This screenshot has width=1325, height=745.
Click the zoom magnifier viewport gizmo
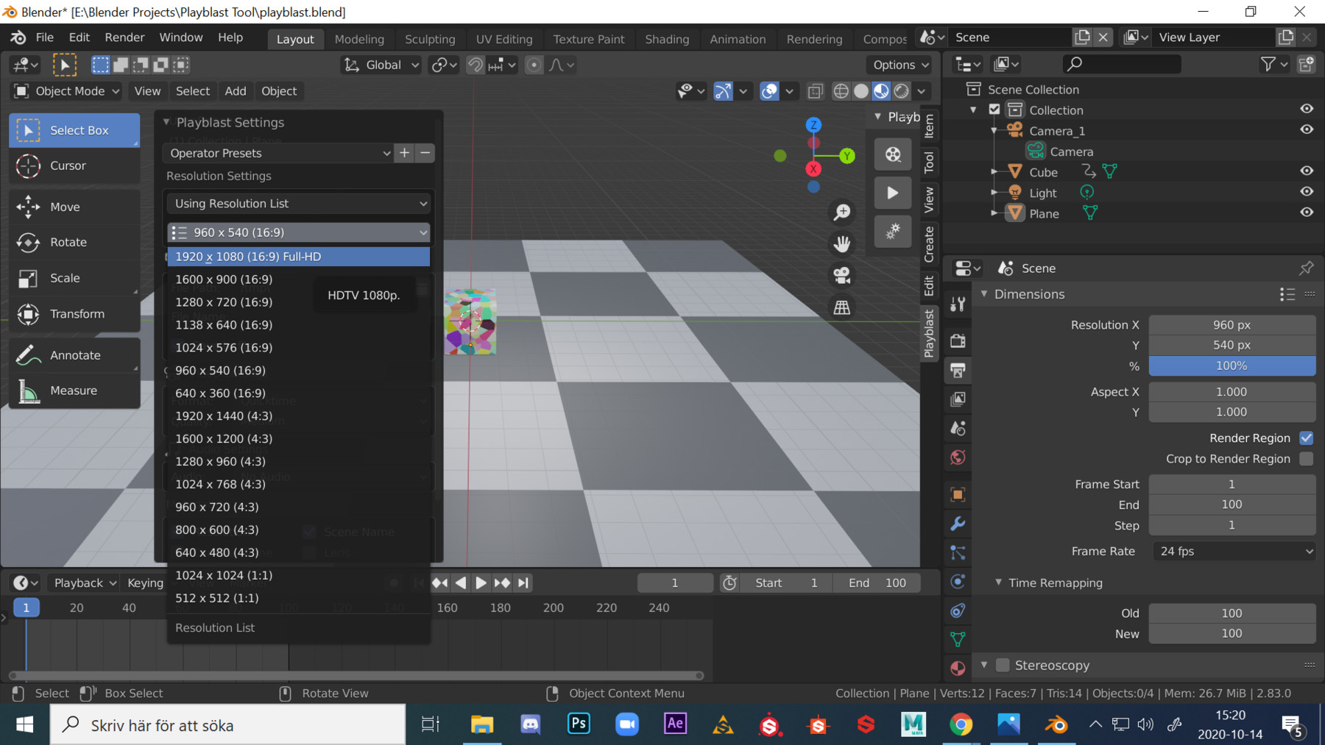[842, 213]
